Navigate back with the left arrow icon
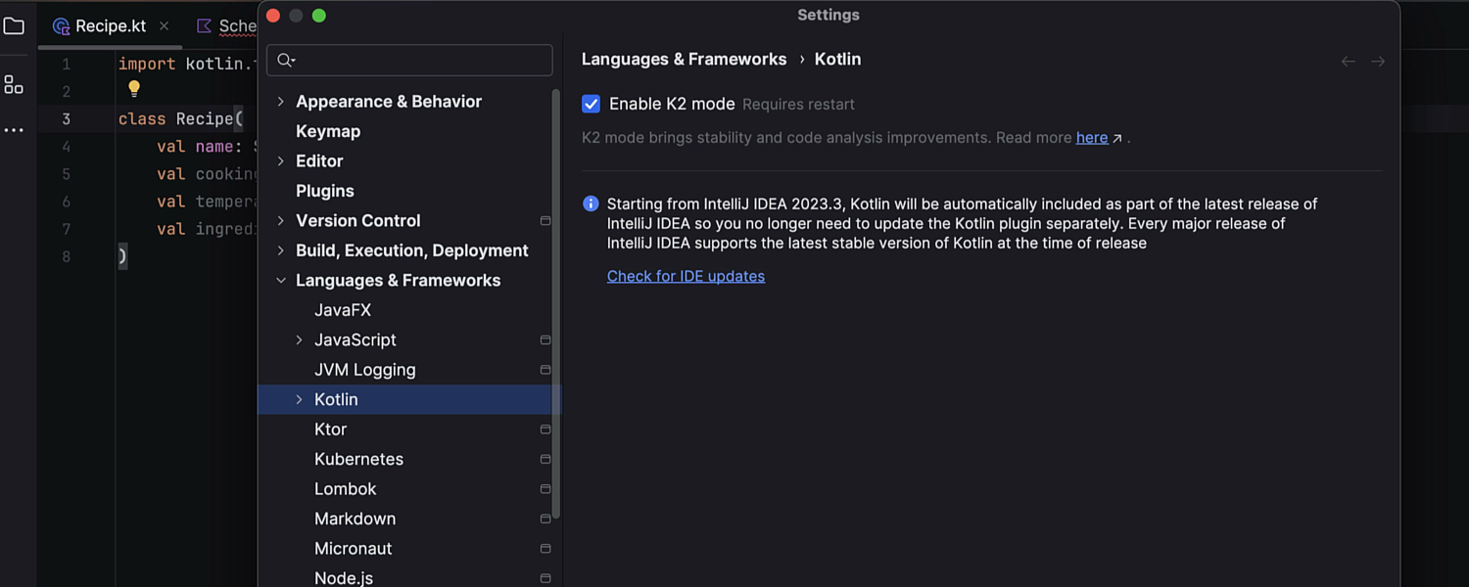The width and height of the screenshot is (1469, 587). click(x=1349, y=62)
